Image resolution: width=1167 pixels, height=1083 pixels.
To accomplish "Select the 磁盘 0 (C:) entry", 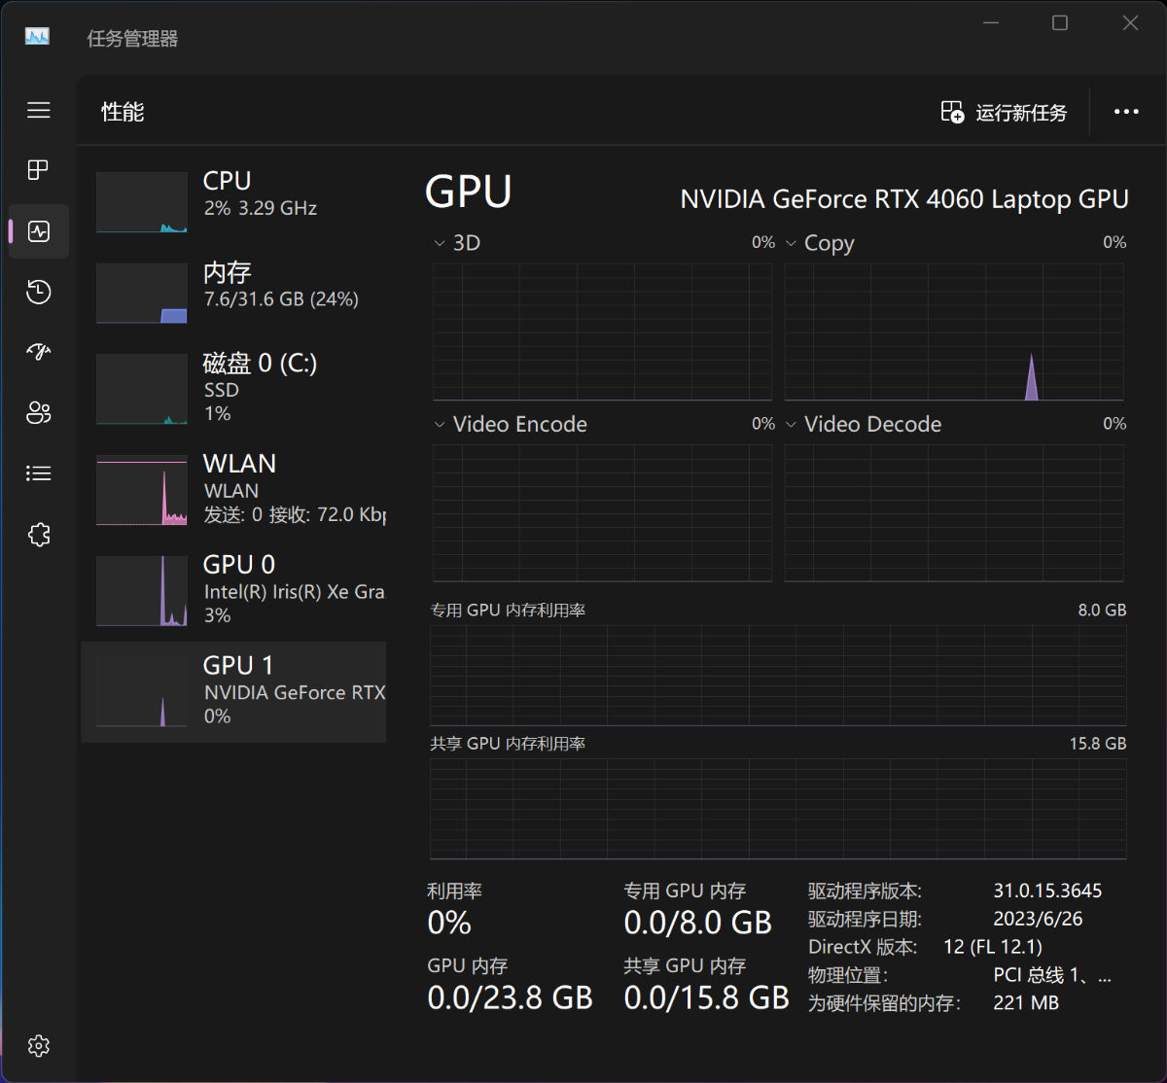I will (234, 388).
